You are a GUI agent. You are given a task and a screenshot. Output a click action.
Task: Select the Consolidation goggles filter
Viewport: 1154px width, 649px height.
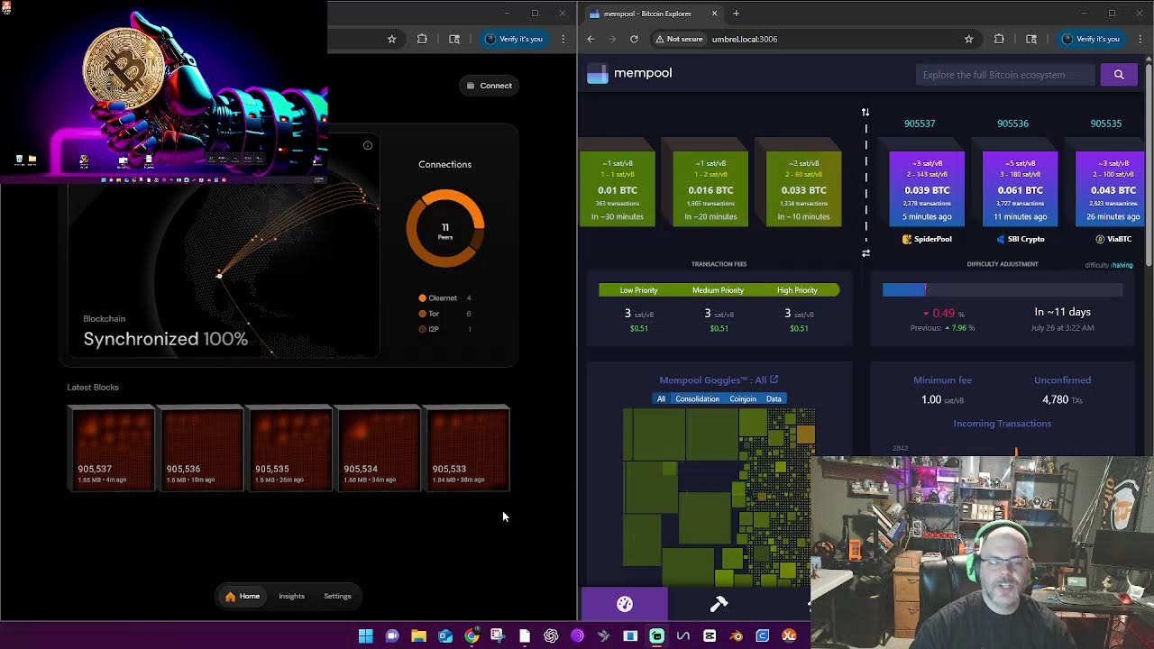[x=697, y=398]
